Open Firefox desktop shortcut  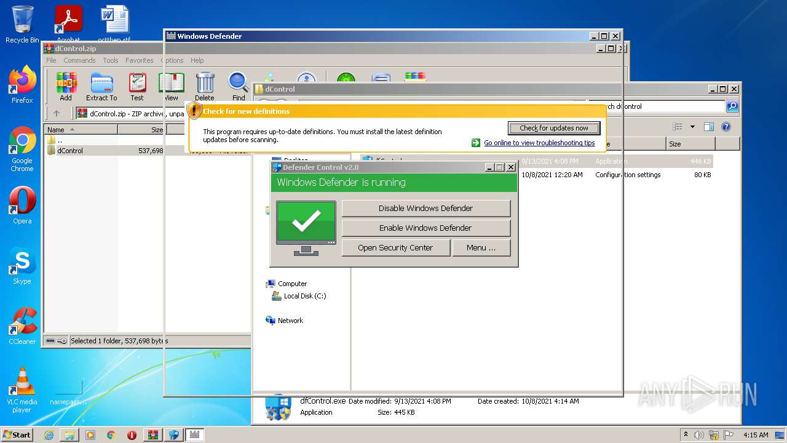(x=22, y=85)
